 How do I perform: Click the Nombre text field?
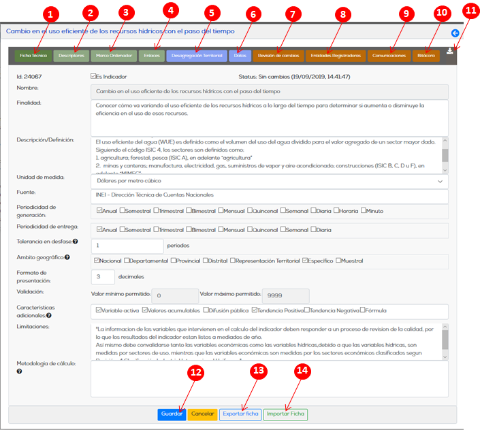pos(270,92)
